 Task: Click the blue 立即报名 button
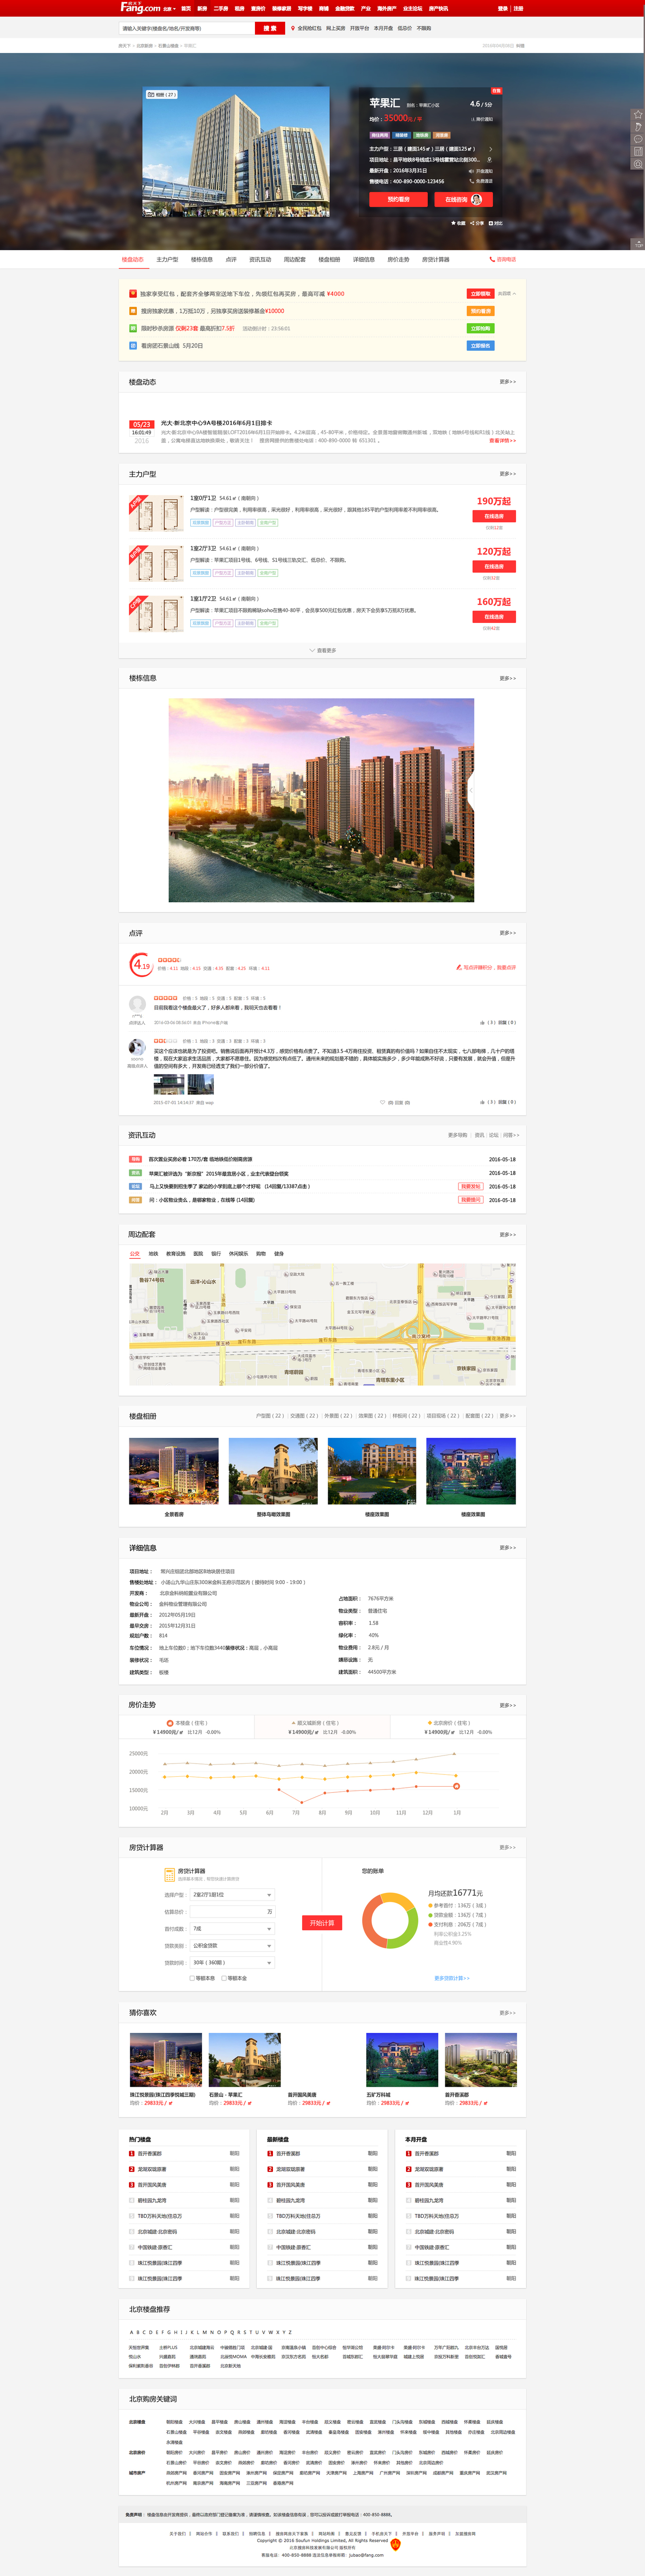click(x=480, y=345)
